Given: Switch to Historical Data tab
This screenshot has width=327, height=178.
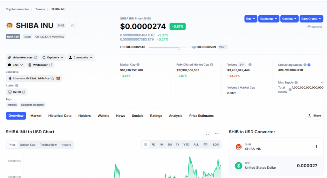Looking at the screenshot, I should [60, 116].
